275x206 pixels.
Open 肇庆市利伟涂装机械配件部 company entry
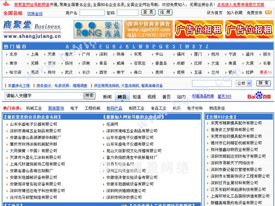tap(33, 144)
